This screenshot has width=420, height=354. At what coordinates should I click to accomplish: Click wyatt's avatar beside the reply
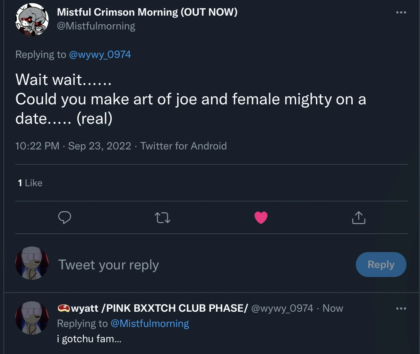pos(32,318)
